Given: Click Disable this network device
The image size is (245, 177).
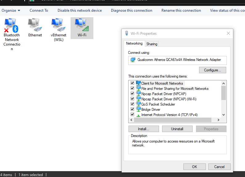Looking at the screenshot, I should (80, 10).
